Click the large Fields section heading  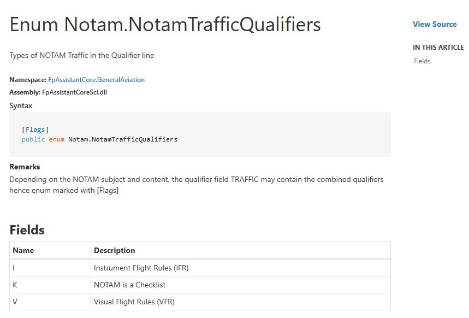click(x=27, y=229)
